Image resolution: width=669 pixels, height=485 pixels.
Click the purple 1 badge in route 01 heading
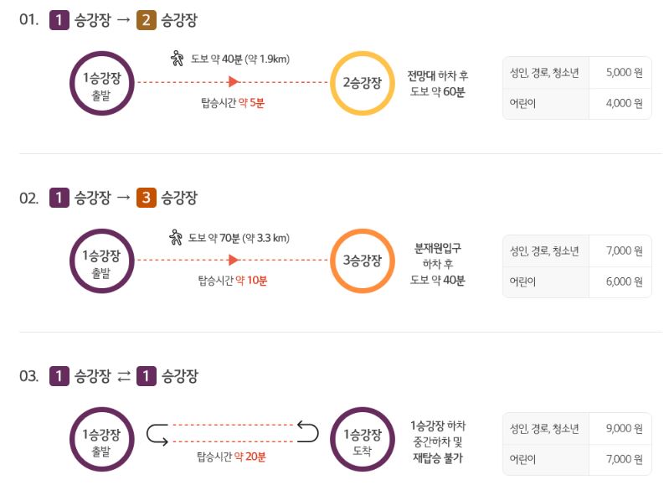(59, 20)
